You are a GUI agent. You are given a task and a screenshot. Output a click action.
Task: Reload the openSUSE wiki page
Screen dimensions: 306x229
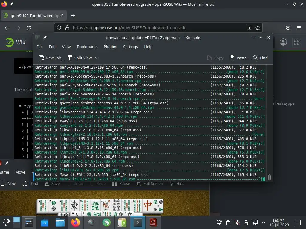29,28
